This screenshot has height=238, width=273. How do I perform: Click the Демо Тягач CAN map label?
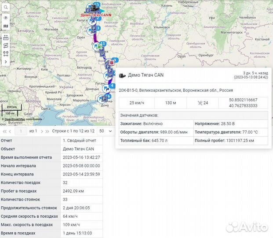[x=94, y=15]
